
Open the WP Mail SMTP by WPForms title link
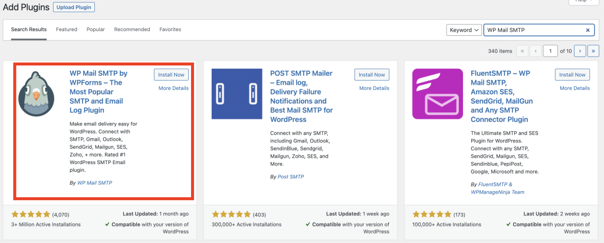(99, 92)
